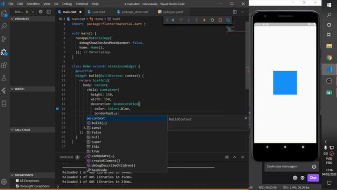Image resolution: width=337 pixels, height=190 pixels.
Task: Open the Explorer view in activity bar
Action: pyautogui.click(x=4, y=14)
